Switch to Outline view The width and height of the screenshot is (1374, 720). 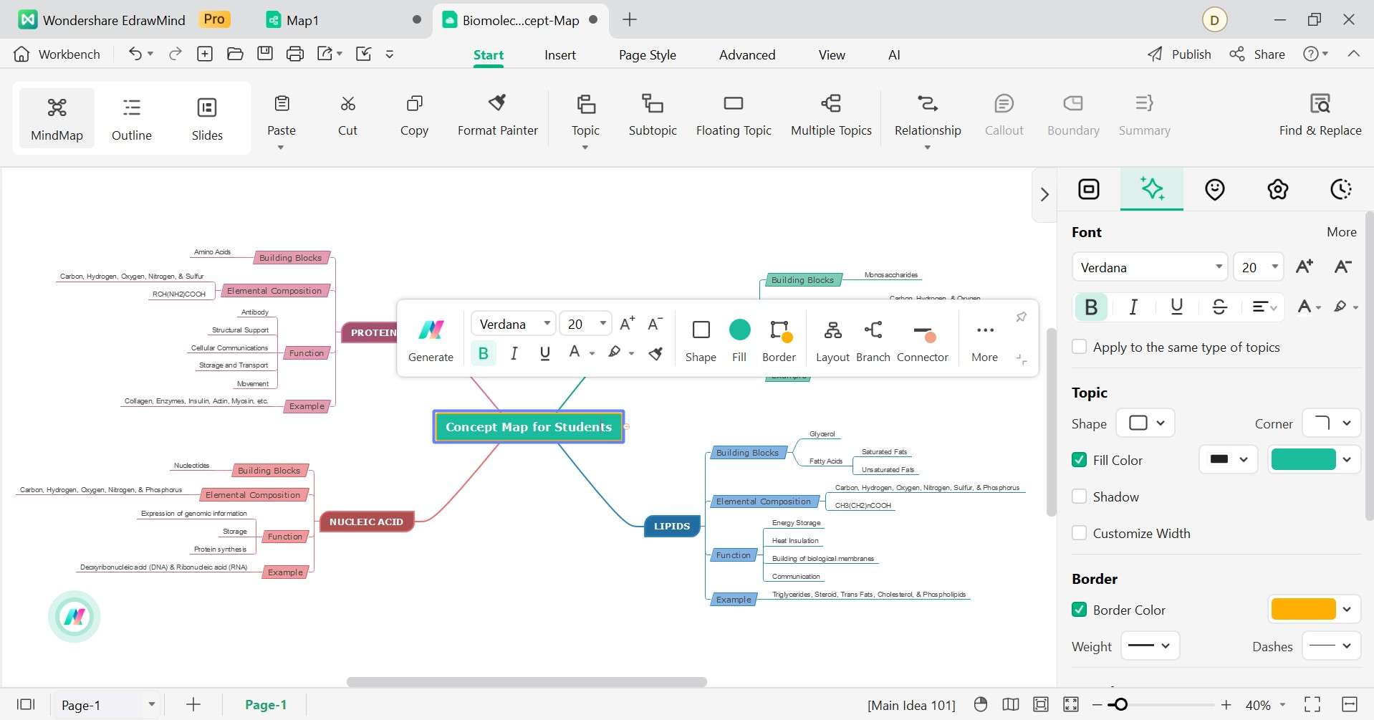click(132, 118)
